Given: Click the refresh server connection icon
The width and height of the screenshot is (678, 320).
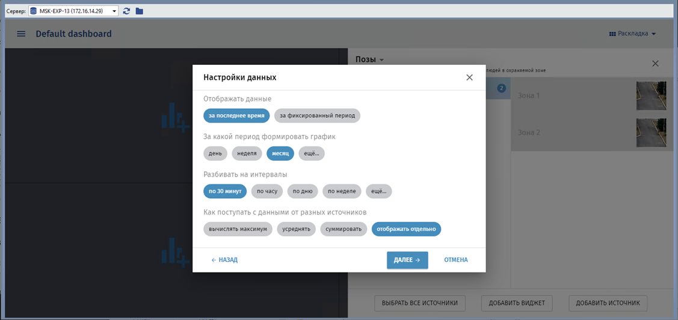Looking at the screenshot, I should [126, 11].
